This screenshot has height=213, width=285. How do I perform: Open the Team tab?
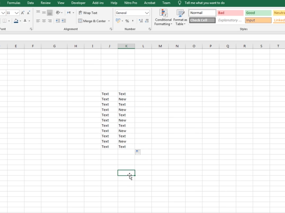(166, 3)
